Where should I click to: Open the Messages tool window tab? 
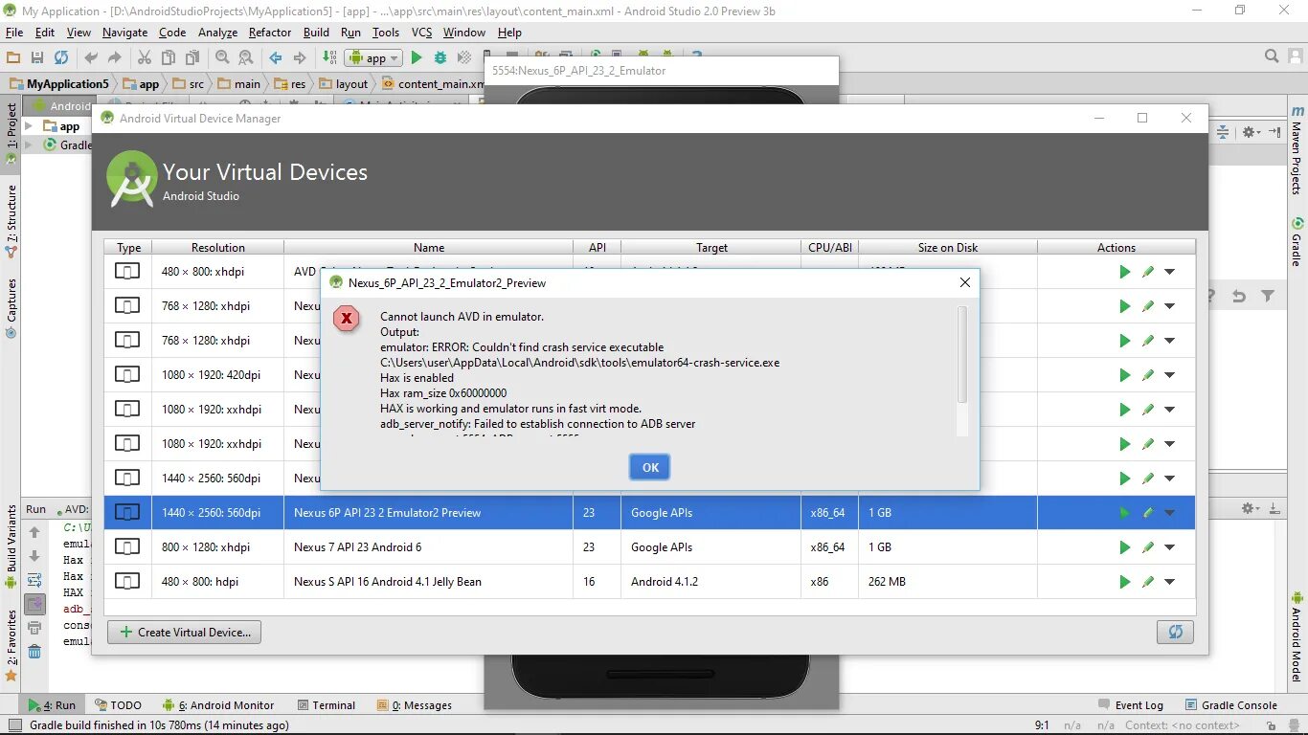414,705
